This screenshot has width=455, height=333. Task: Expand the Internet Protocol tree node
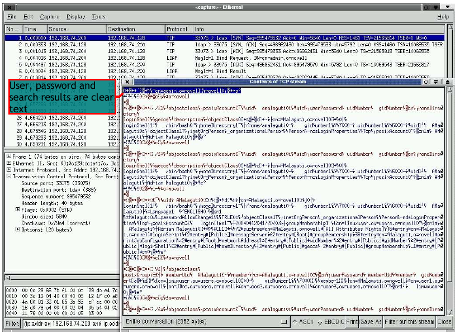click(x=9, y=170)
